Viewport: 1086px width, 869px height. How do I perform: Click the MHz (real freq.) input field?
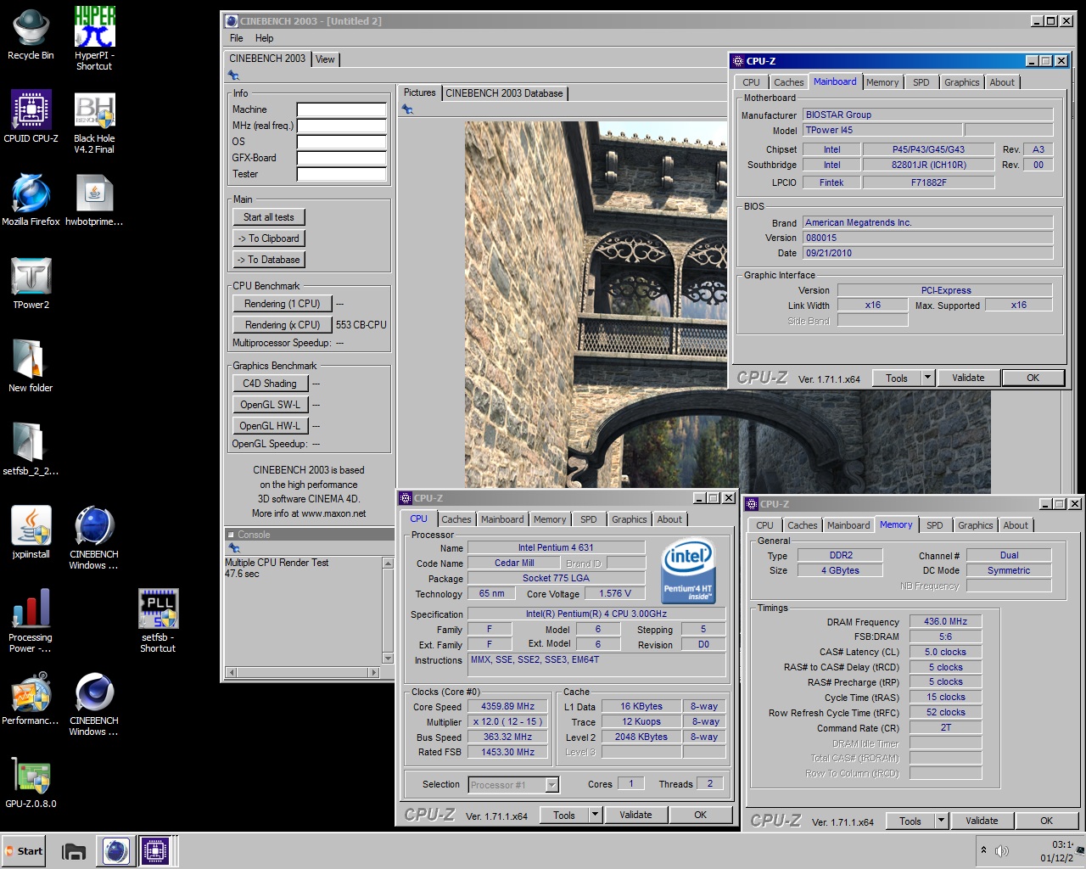pos(341,126)
